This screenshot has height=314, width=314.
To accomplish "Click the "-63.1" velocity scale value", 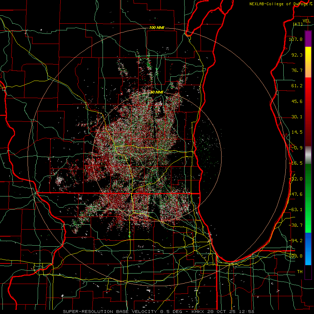I will (296, 210).
